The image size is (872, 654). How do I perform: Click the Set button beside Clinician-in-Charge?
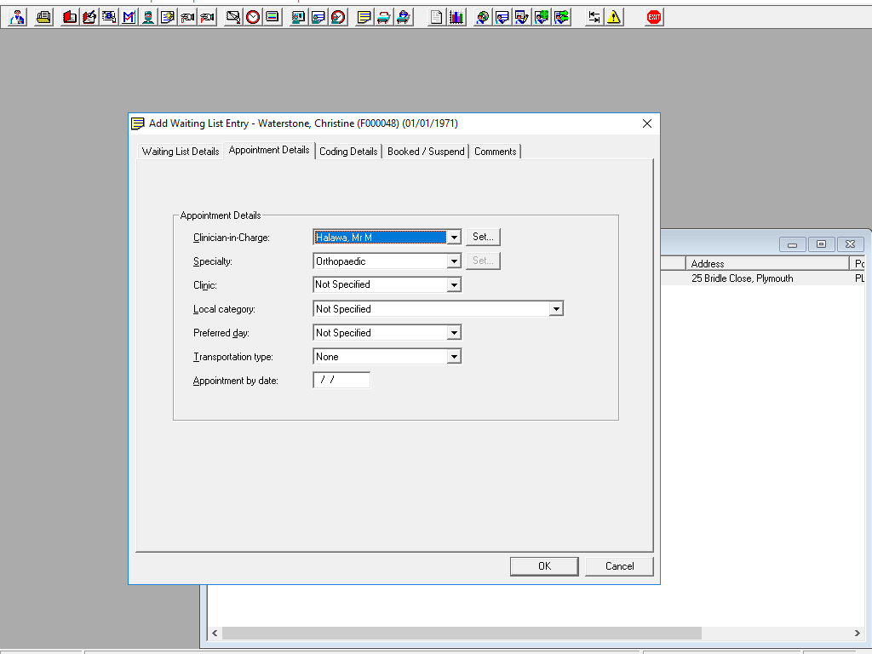click(x=484, y=237)
